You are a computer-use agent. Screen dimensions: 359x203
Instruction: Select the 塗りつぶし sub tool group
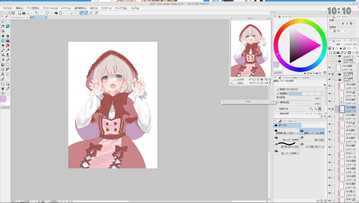[287, 125]
